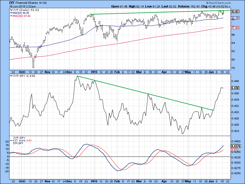
Task: Click the red line swatch before MA(200)
Action: point(11,16)
